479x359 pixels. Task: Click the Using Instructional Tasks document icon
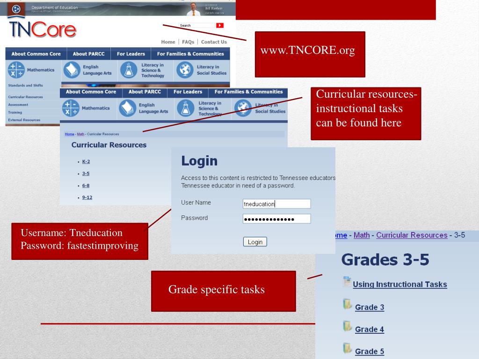(347, 281)
